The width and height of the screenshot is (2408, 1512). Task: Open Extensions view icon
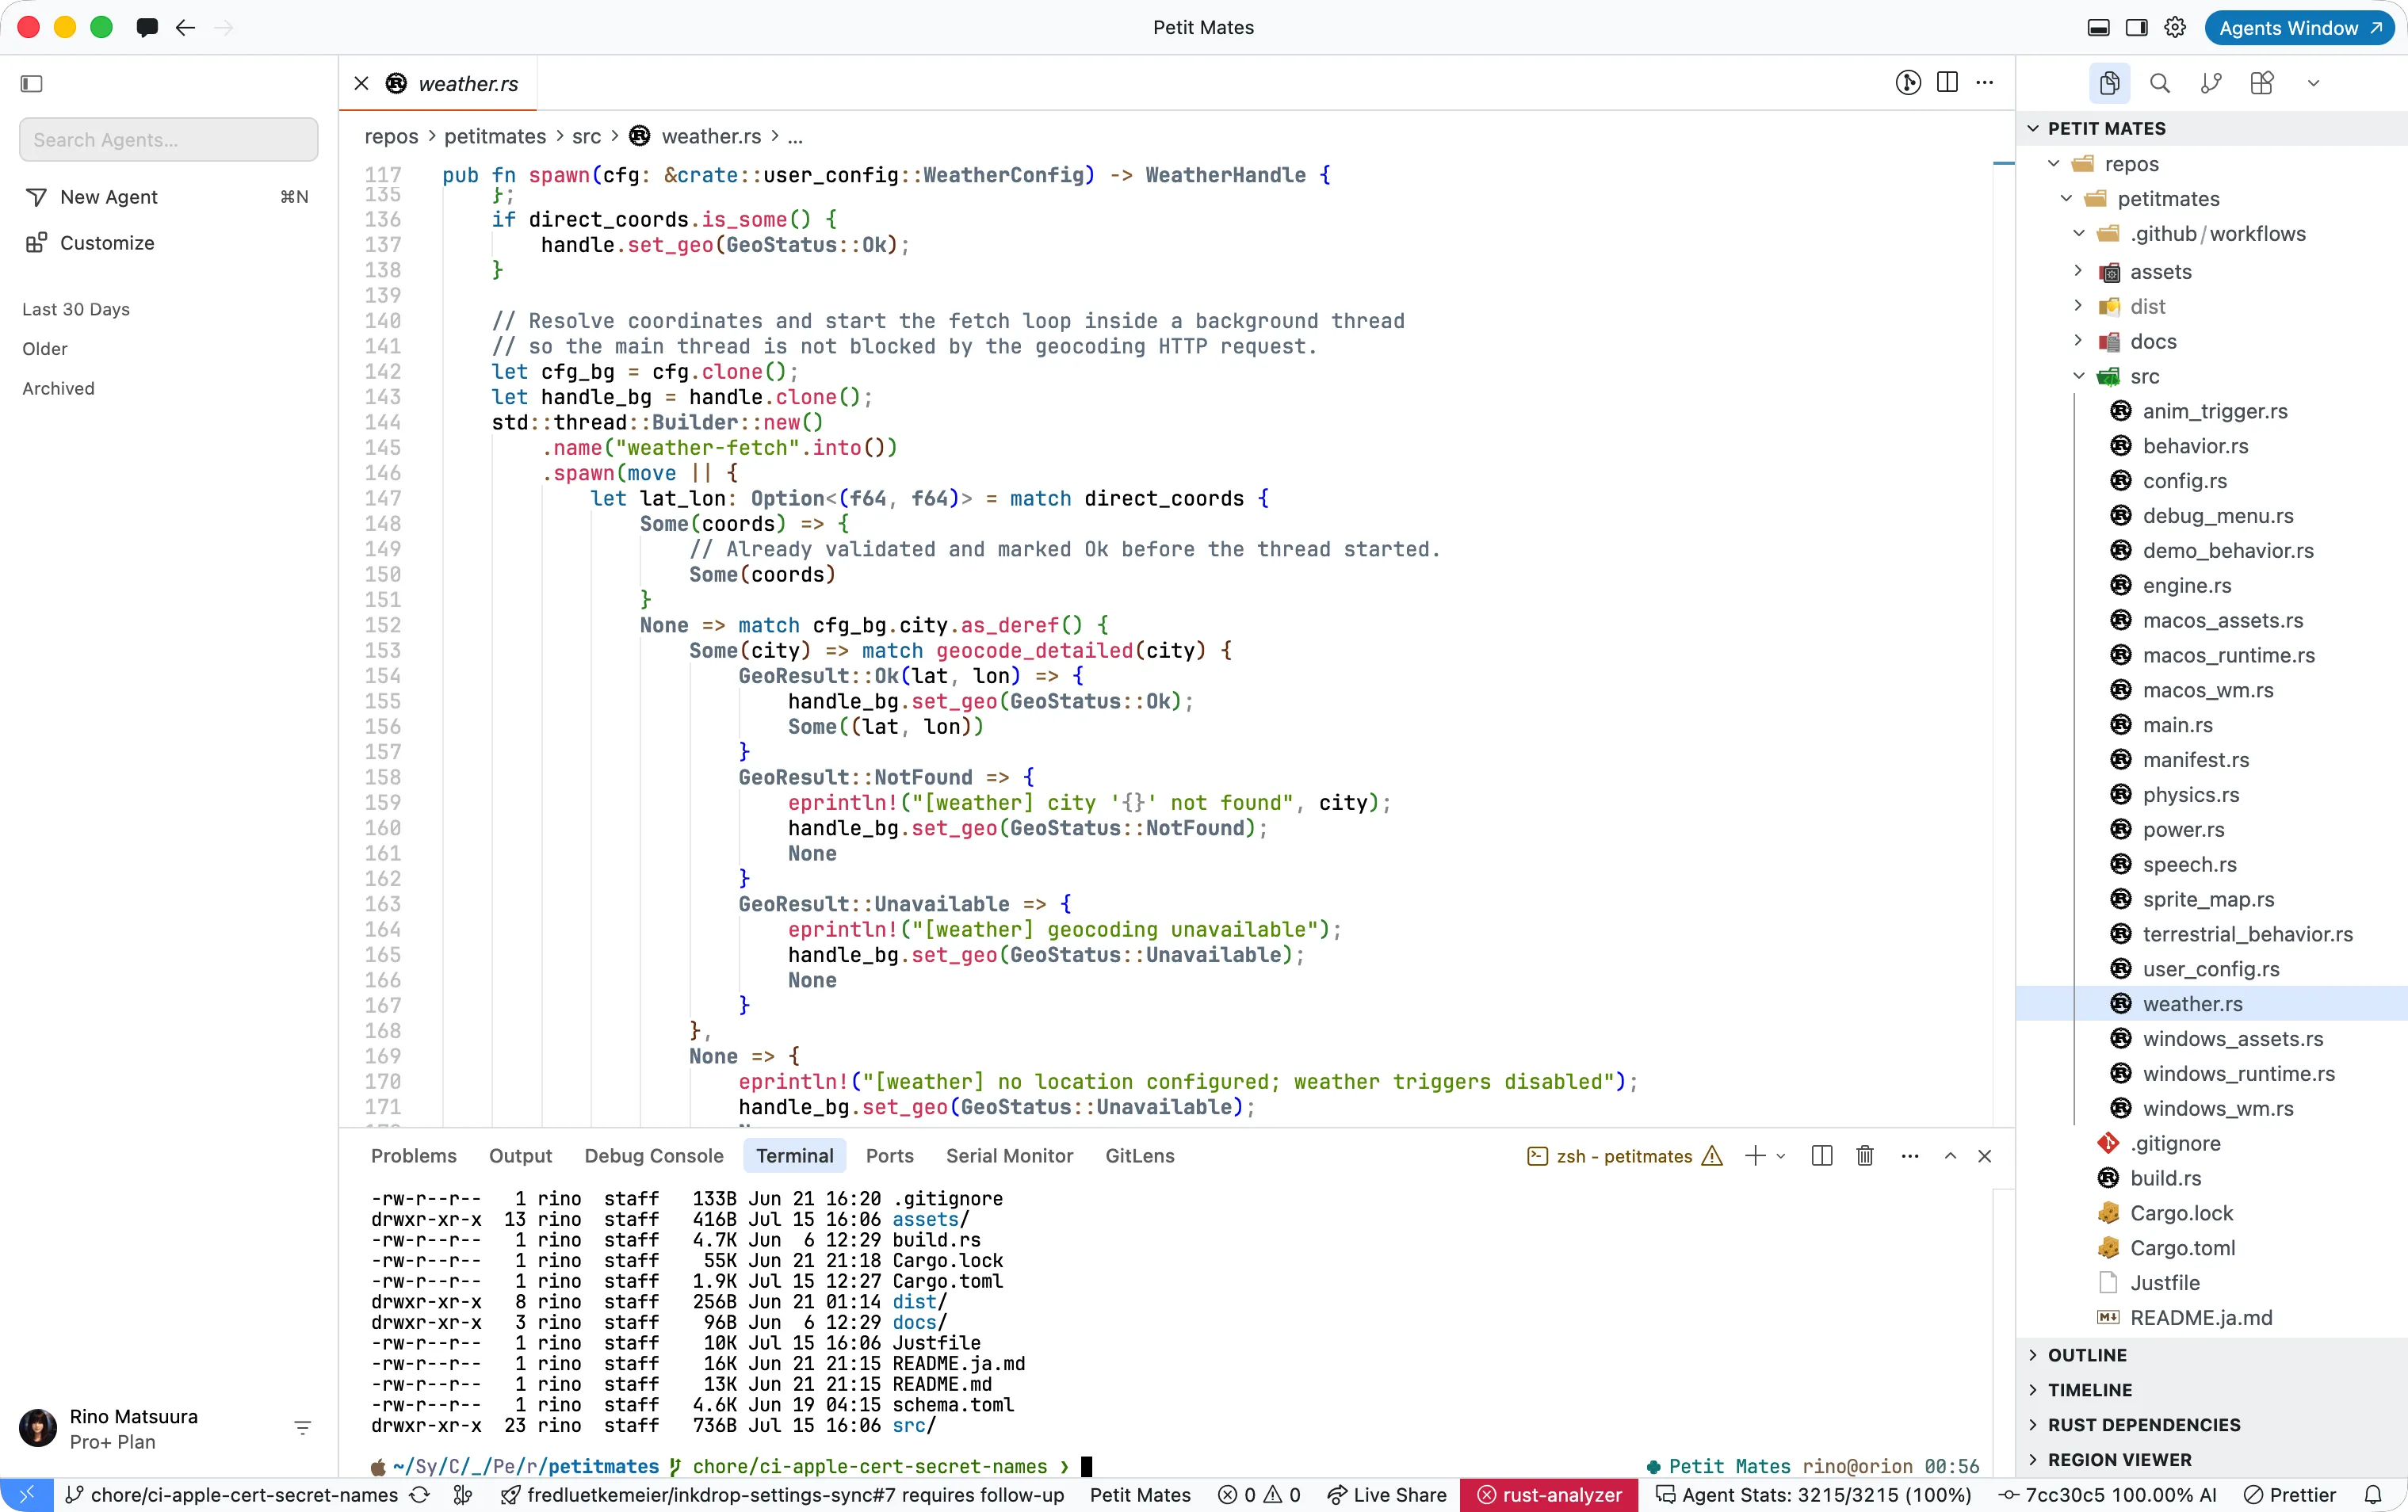[x=2262, y=83]
